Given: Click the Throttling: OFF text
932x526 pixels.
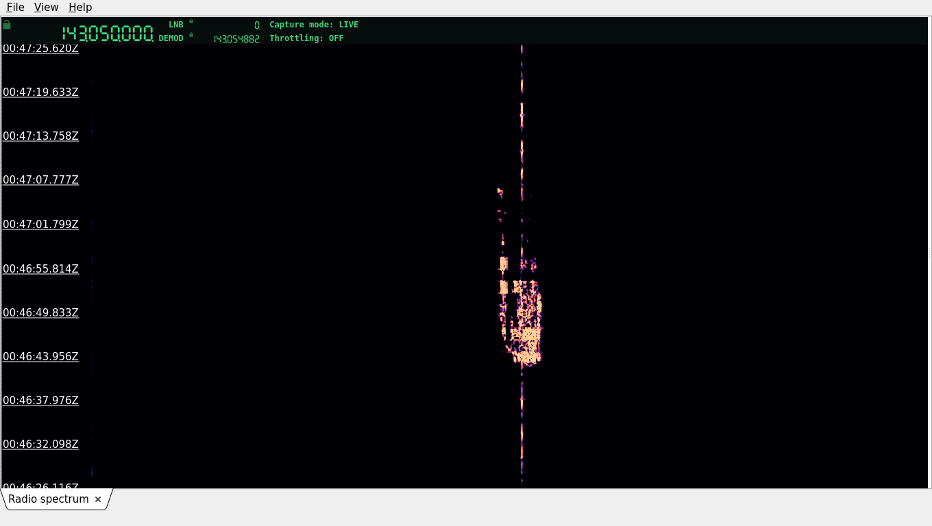Looking at the screenshot, I should point(306,38).
